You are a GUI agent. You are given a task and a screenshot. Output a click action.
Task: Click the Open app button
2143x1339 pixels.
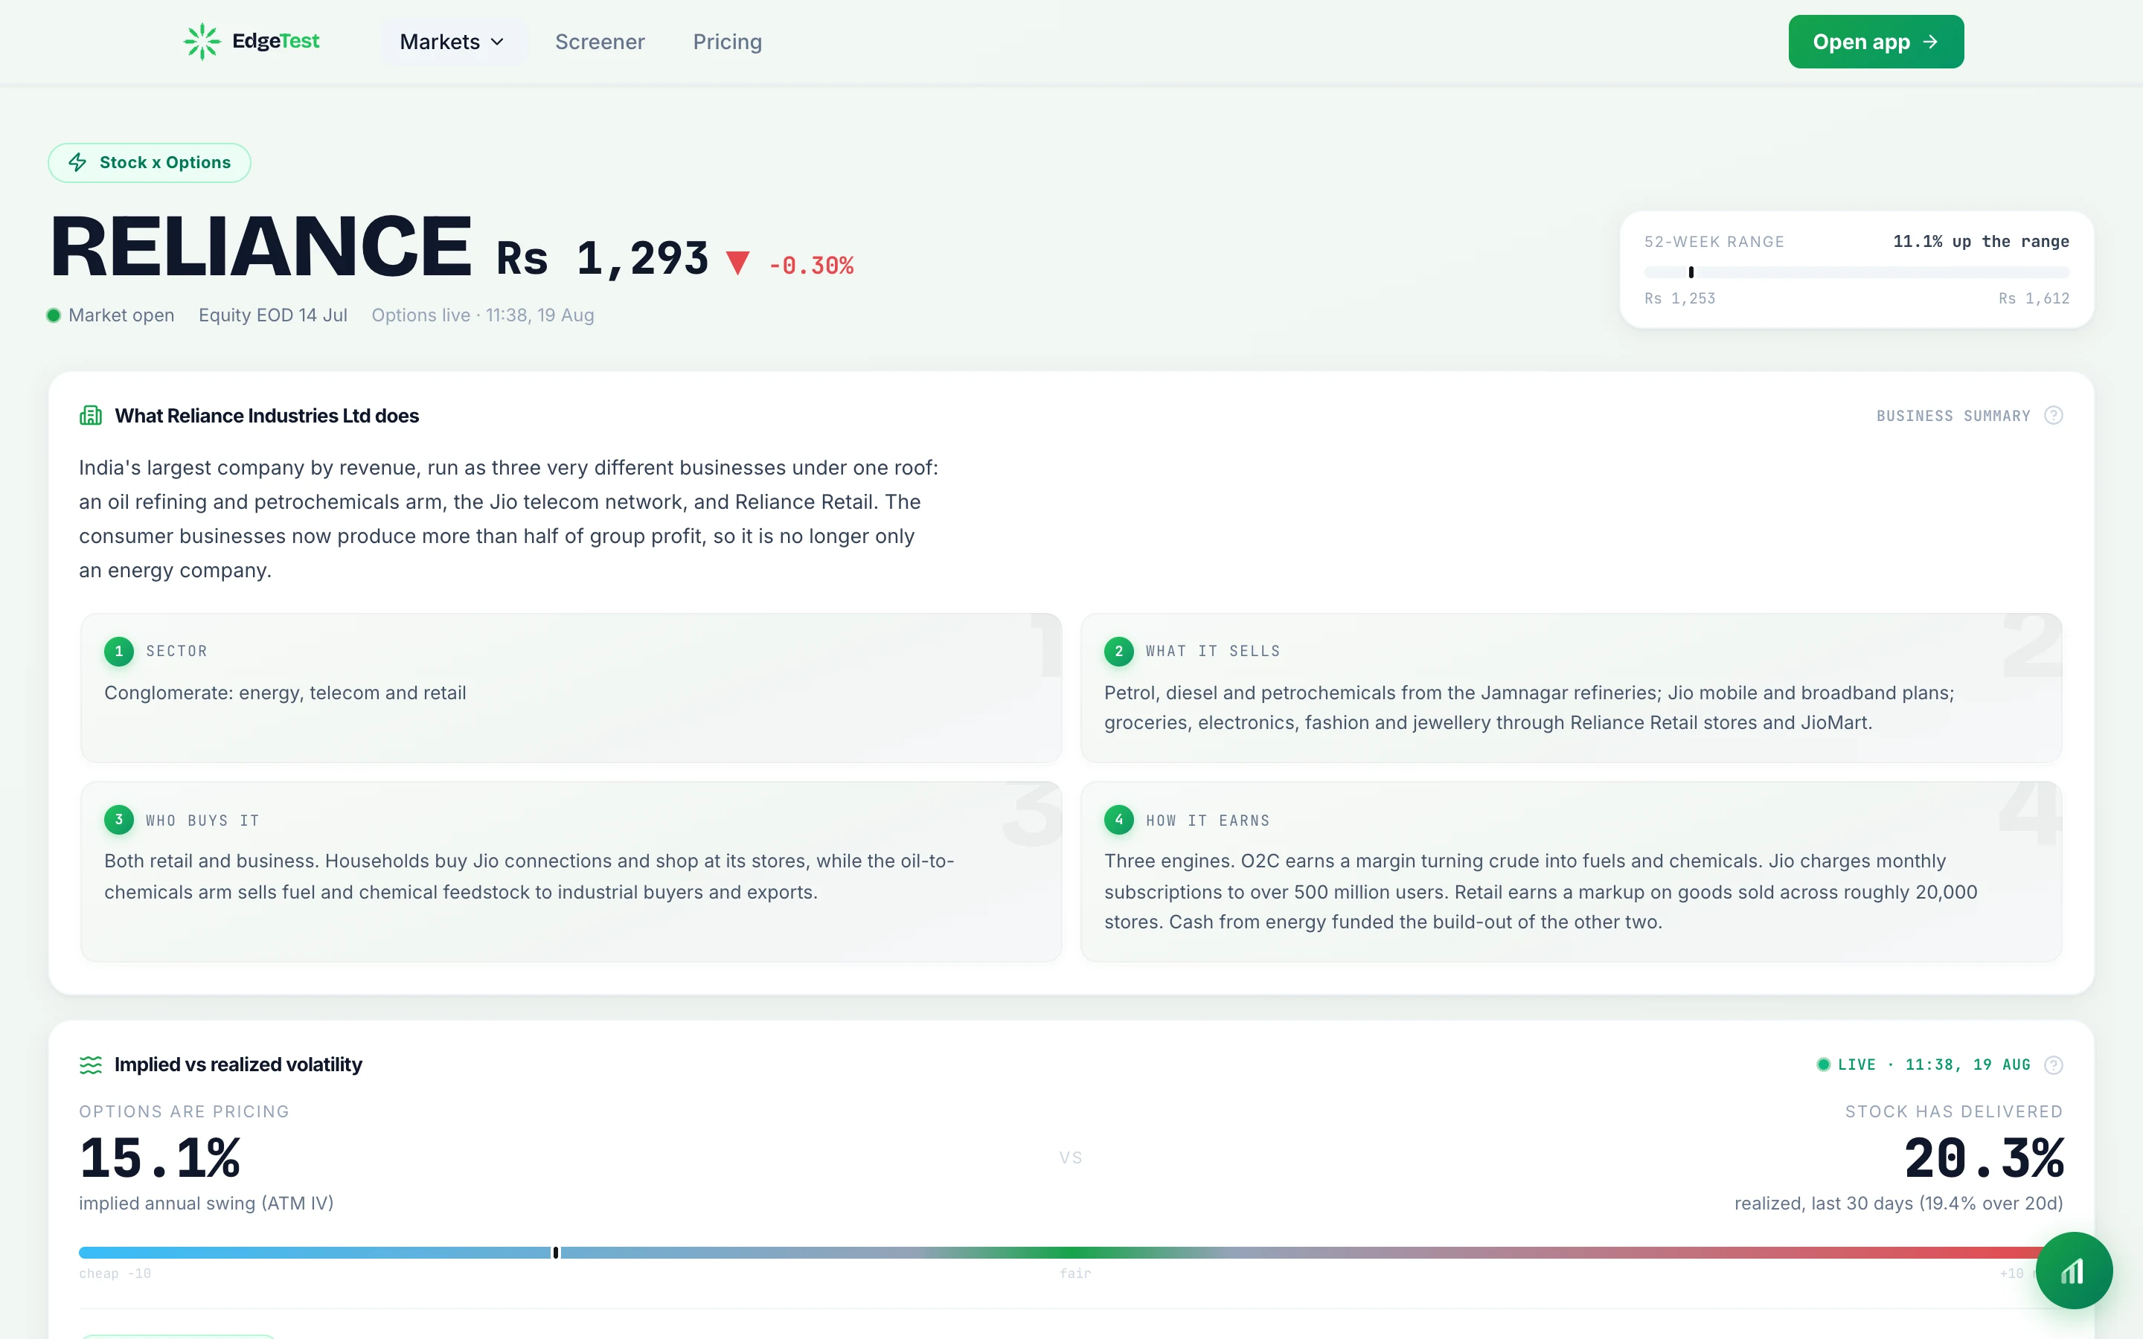(x=1876, y=42)
